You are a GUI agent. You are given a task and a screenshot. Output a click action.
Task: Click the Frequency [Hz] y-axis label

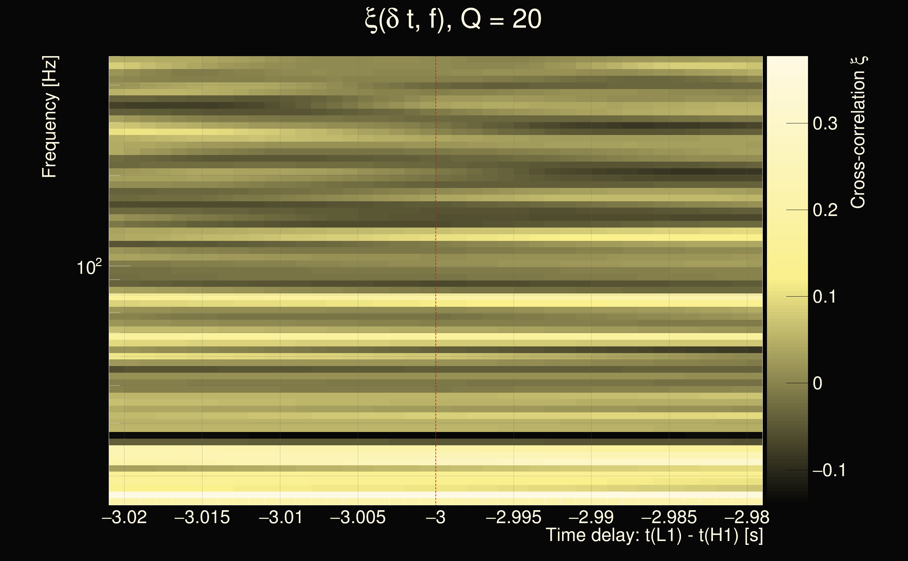(49, 117)
